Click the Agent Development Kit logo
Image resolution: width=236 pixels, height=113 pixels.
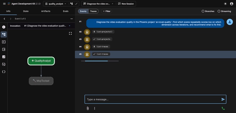point(9,4)
